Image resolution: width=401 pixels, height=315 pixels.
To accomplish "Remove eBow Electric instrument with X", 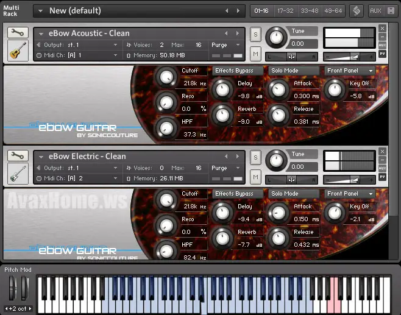I will coord(382,152).
